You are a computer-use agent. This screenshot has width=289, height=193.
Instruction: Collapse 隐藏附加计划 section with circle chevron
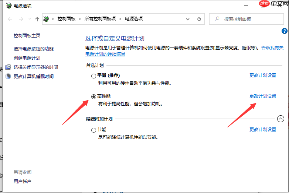[280, 119]
